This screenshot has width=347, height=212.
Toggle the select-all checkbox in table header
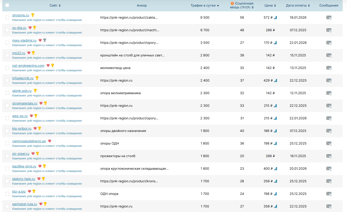(x=7, y=5)
